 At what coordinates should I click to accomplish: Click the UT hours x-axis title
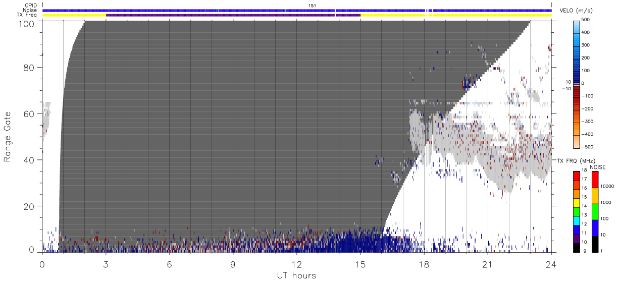(296, 275)
